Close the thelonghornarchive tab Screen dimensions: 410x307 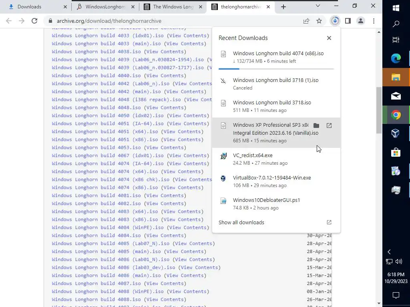268,7
